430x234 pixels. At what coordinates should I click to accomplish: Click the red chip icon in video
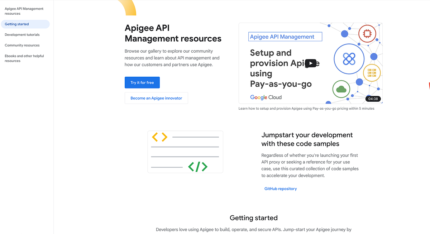(x=367, y=34)
